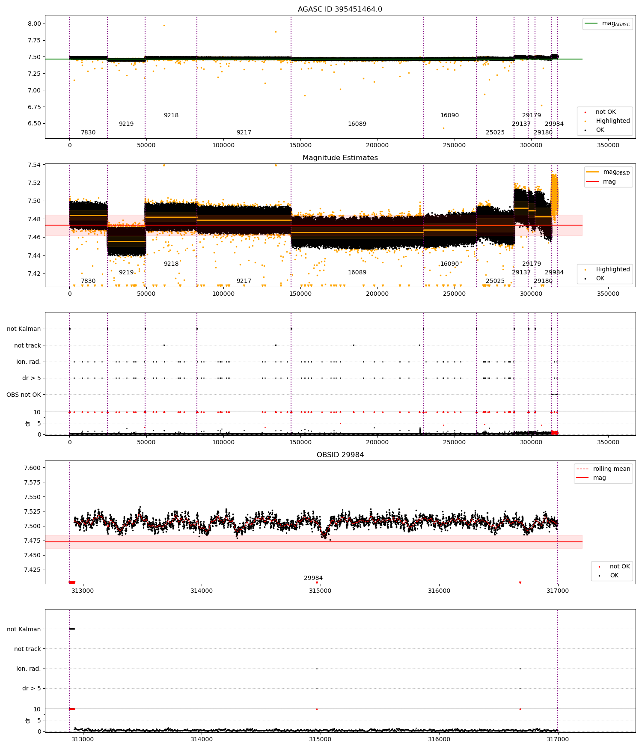
Task: Click the 7.42 y-axis tick label
Action: (x=34, y=273)
